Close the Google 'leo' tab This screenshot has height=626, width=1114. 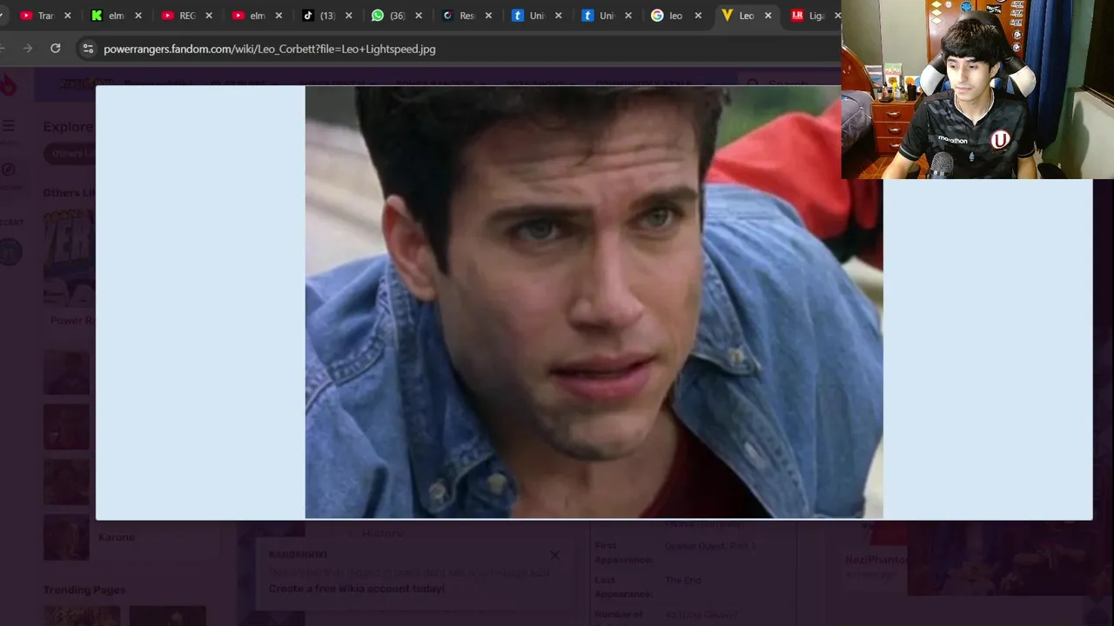click(698, 16)
